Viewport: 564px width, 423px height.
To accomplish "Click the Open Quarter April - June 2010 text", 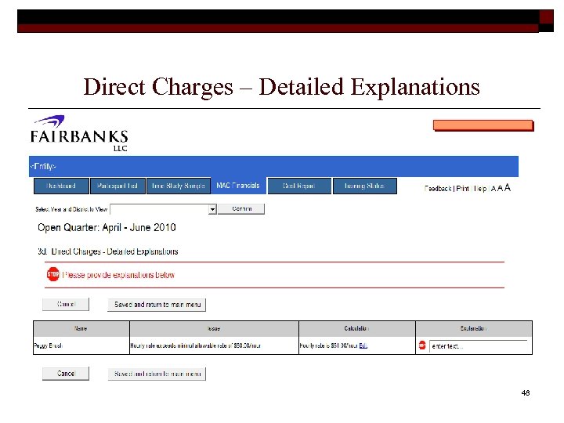I will pyautogui.click(x=107, y=228).
